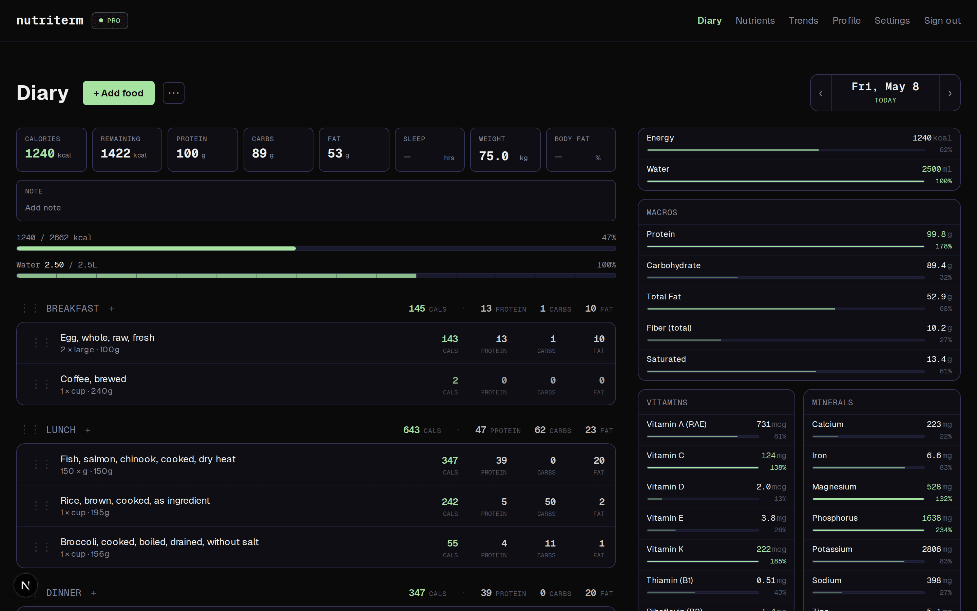Click the nutriterm logo
977x611 pixels.
(x=50, y=21)
